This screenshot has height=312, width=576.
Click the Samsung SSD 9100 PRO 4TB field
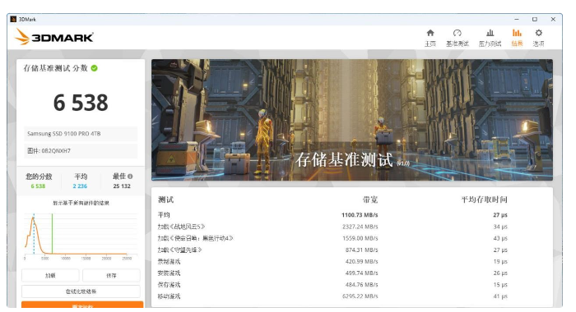pyautogui.click(x=81, y=134)
